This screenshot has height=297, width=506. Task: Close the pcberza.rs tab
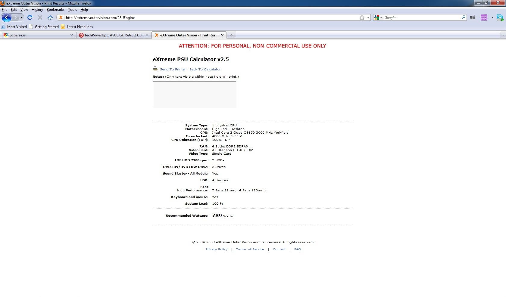(x=72, y=35)
